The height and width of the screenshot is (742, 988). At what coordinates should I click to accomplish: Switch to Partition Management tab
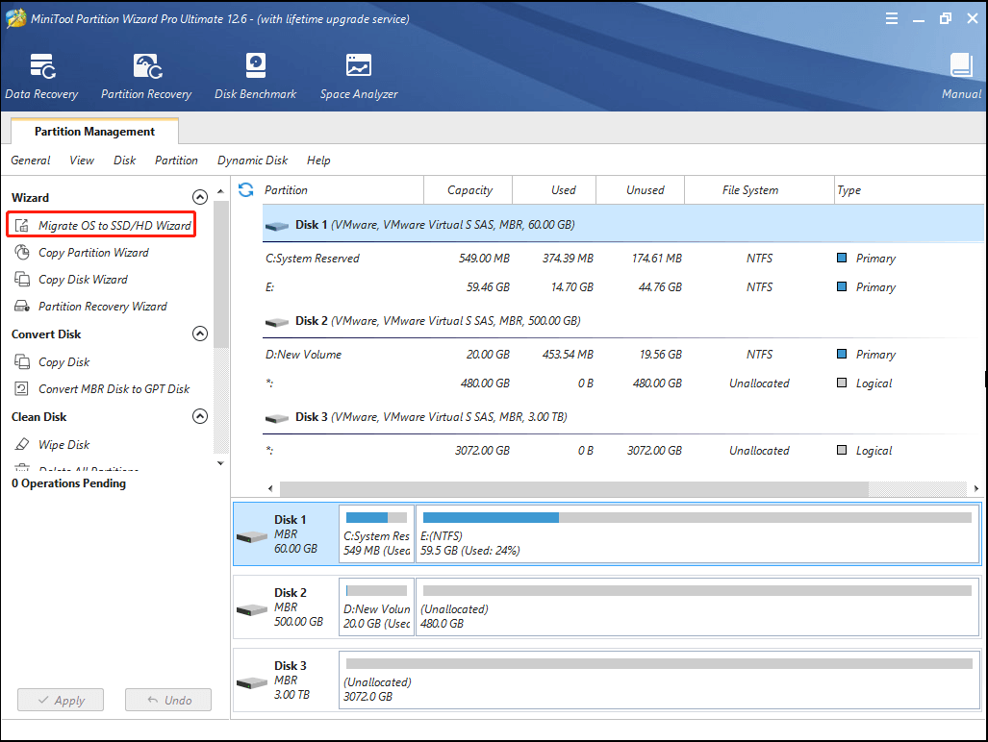[x=94, y=131]
